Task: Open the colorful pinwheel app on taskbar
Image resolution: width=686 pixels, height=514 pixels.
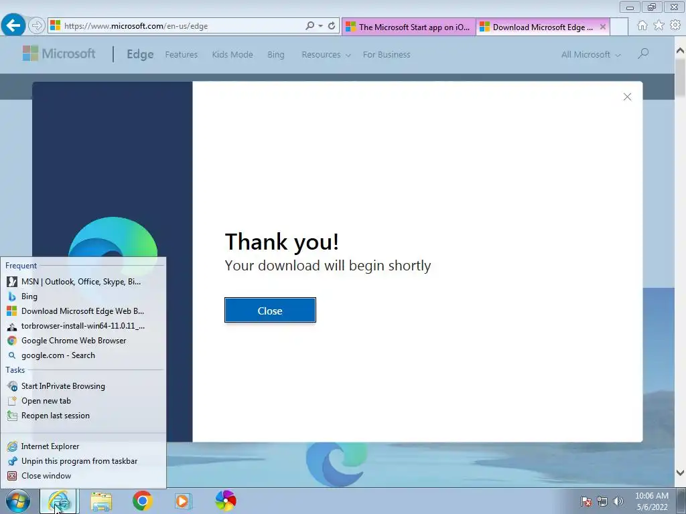Action: [x=226, y=501]
